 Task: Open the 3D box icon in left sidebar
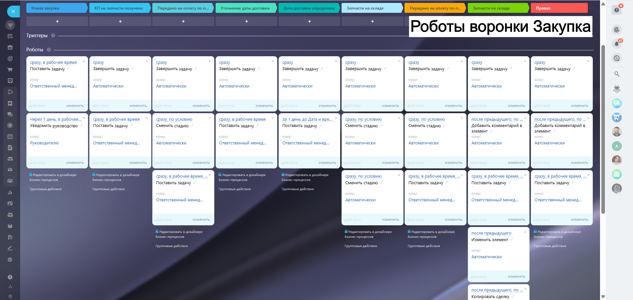click(10, 226)
